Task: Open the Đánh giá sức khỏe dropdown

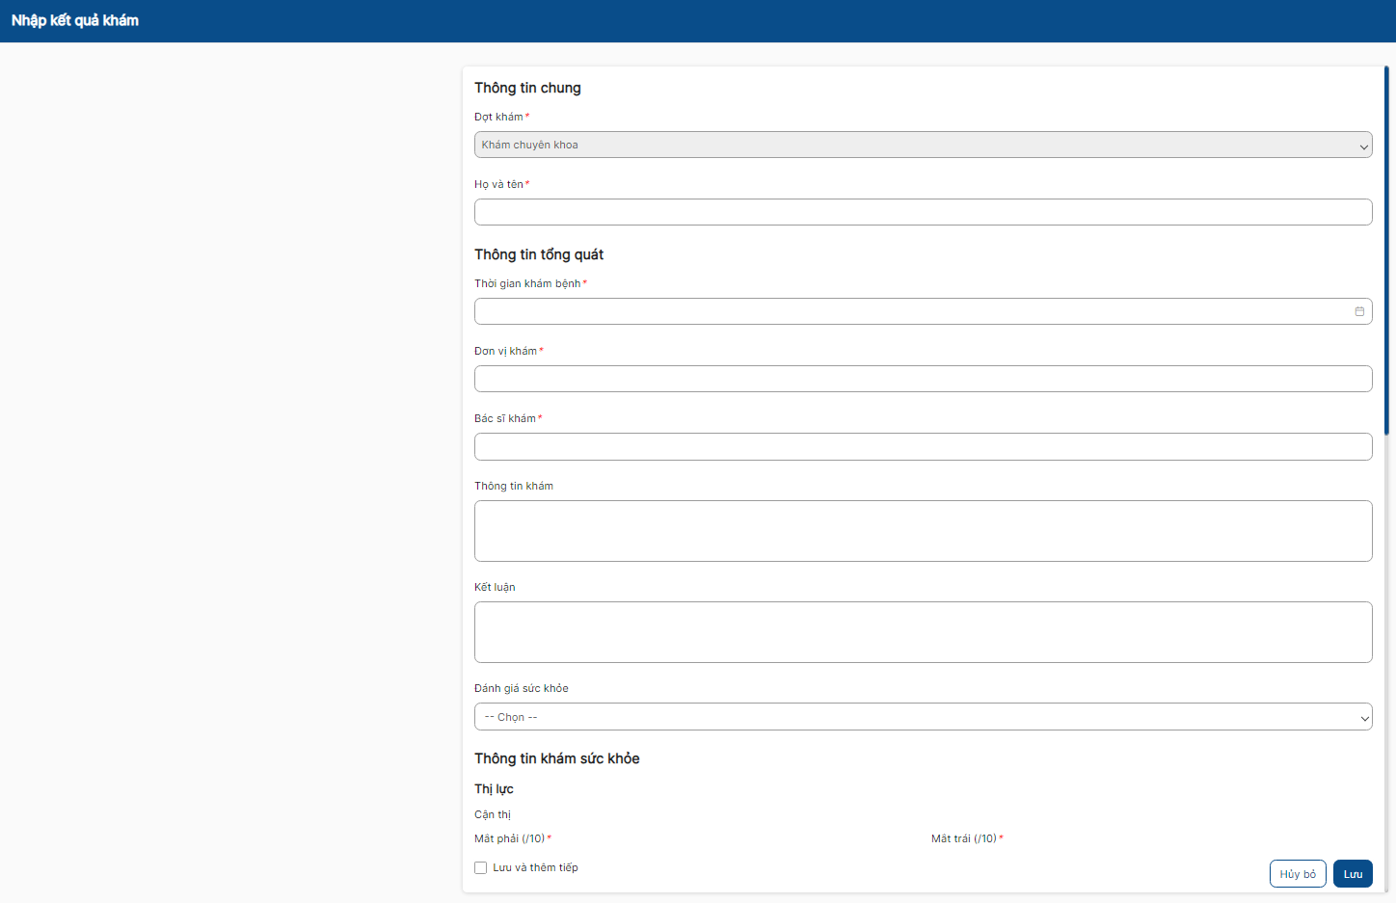Action: click(x=923, y=717)
